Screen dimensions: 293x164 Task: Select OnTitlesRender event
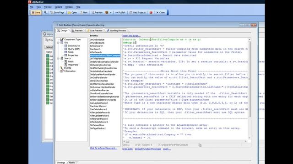tap(97, 59)
